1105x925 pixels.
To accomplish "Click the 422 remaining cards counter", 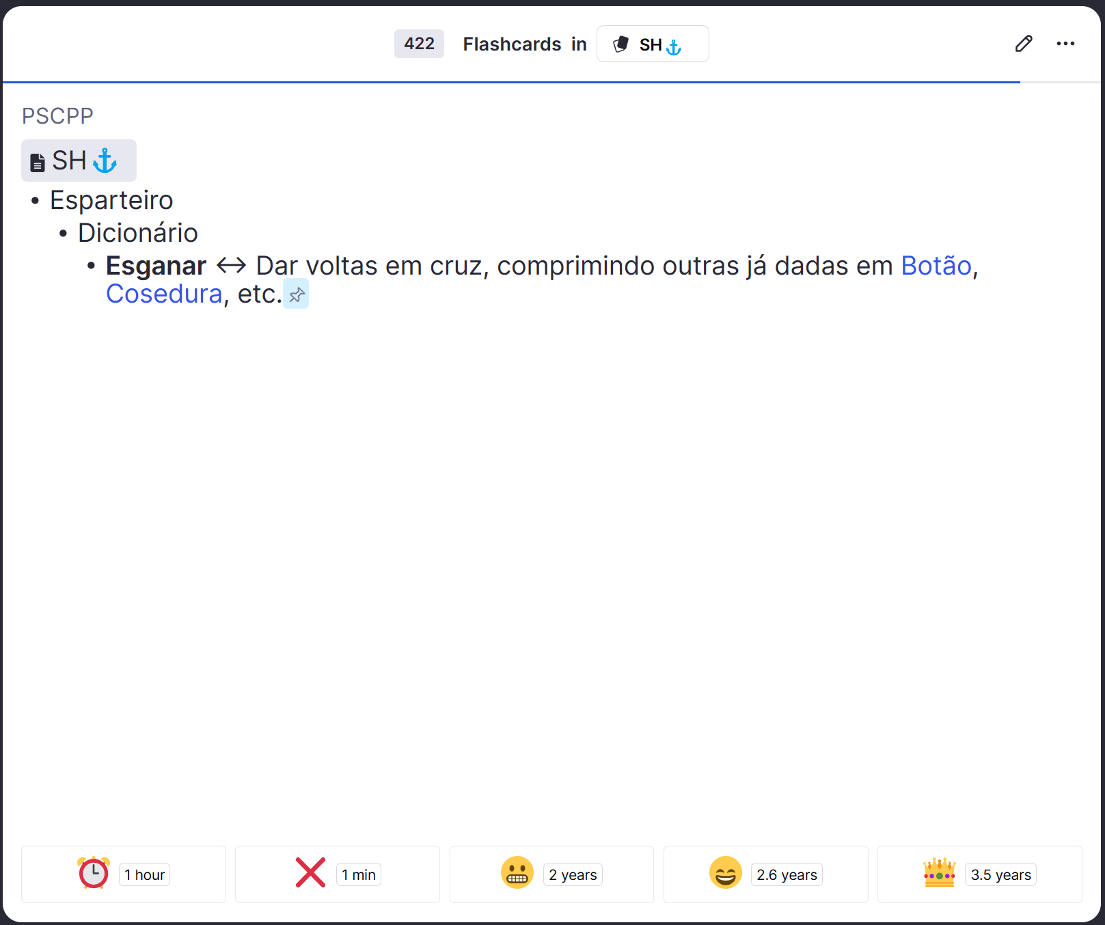I will point(419,44).
